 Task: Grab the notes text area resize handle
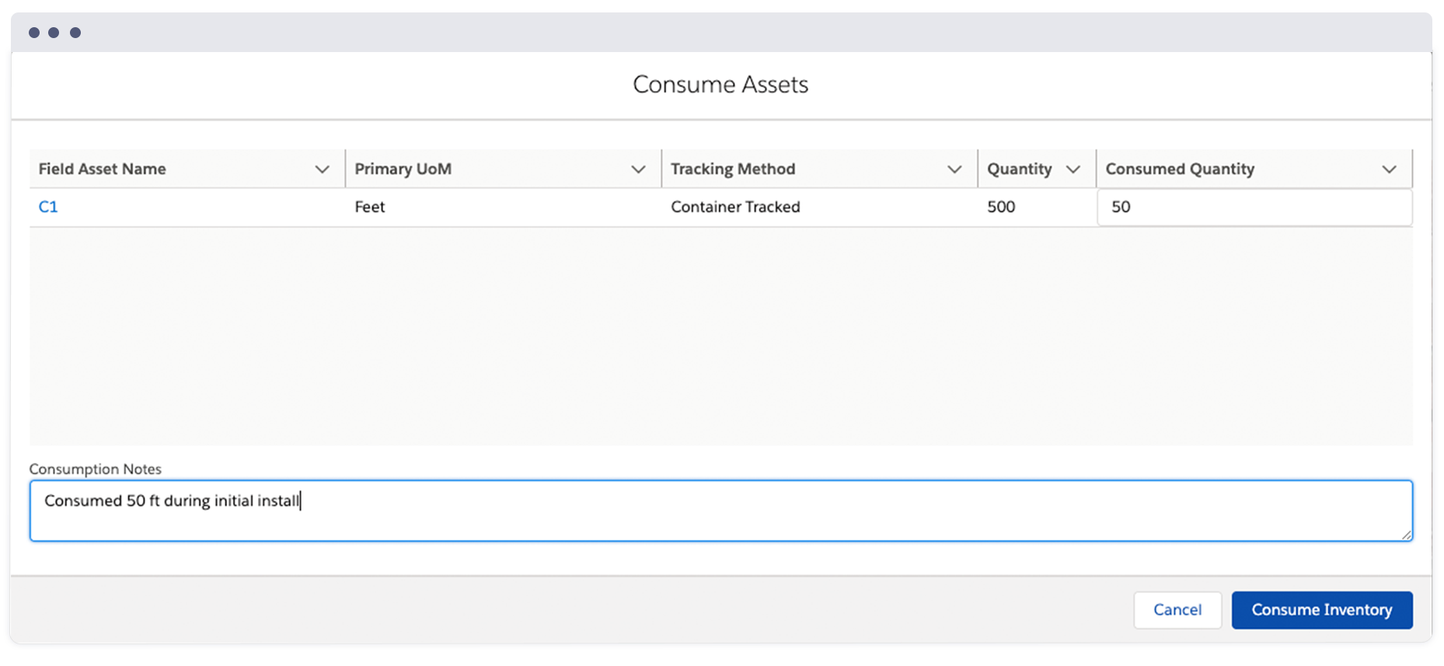pyautogui.click(x=1406, y=534)
